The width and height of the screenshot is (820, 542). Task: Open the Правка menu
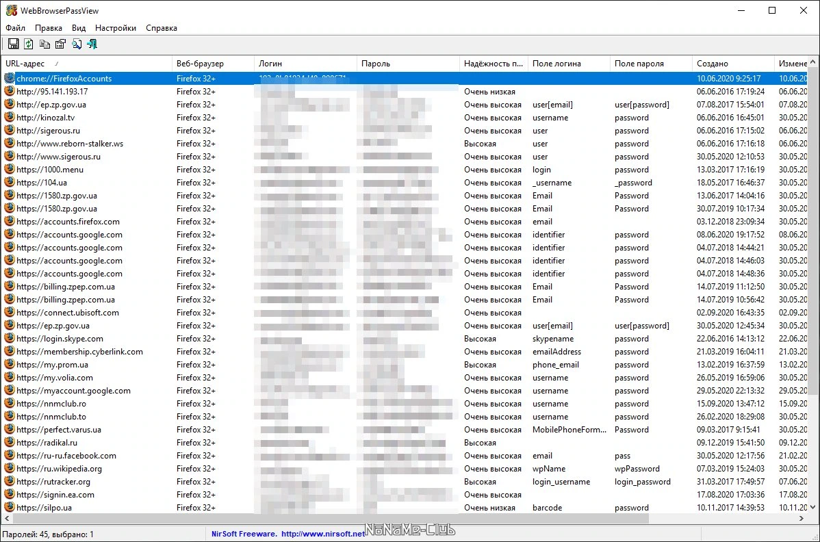48,27
